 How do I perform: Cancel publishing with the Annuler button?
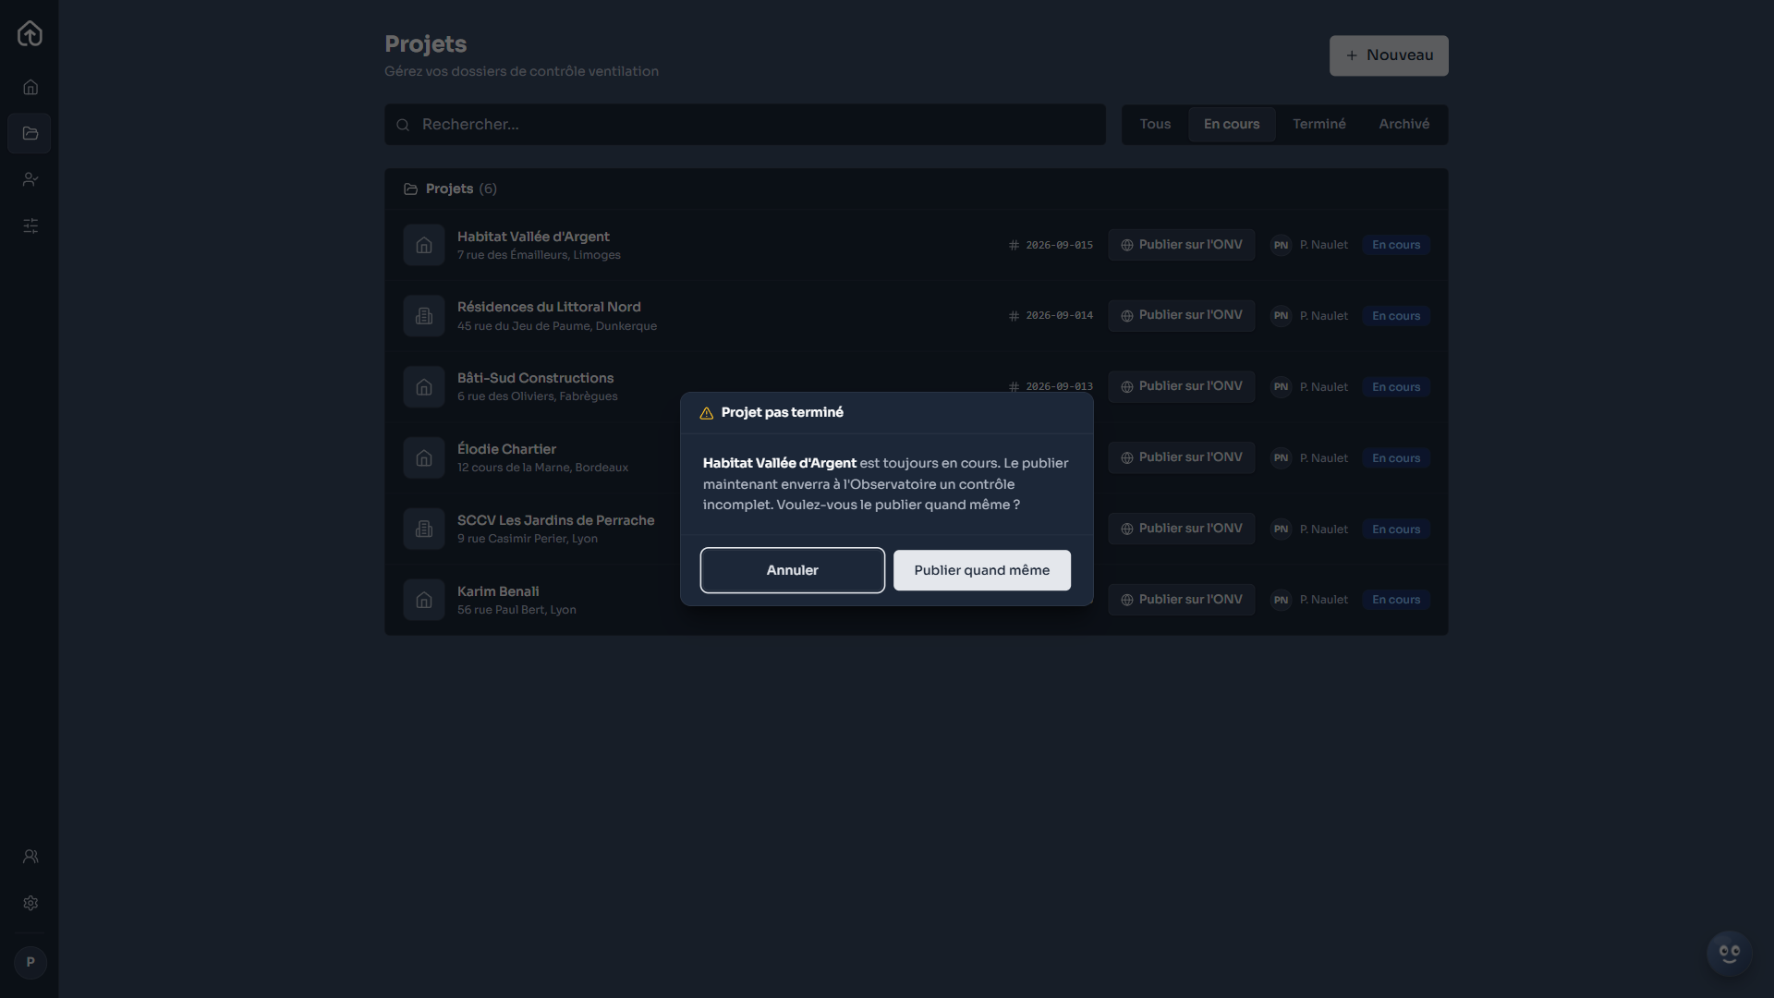[793, 570]
